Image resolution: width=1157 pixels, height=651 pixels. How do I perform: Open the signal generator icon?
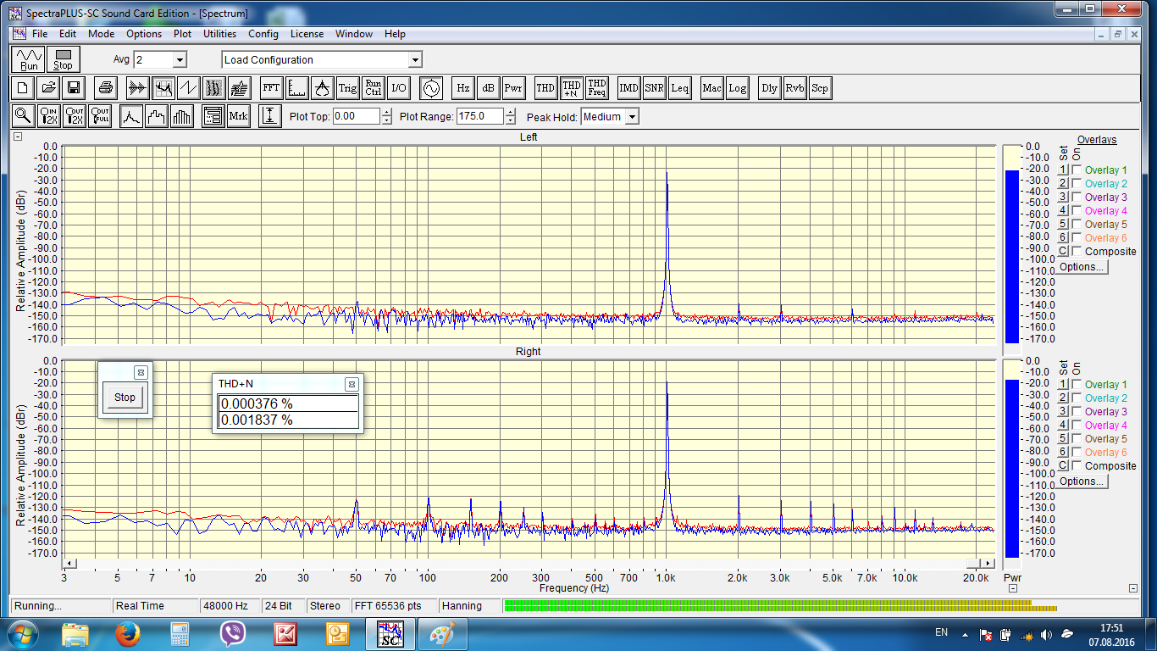[431, 88]
